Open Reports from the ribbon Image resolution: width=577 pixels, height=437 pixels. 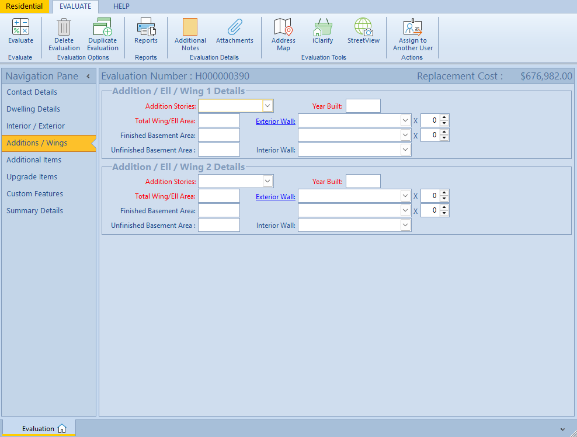click(x=145, y=27)
